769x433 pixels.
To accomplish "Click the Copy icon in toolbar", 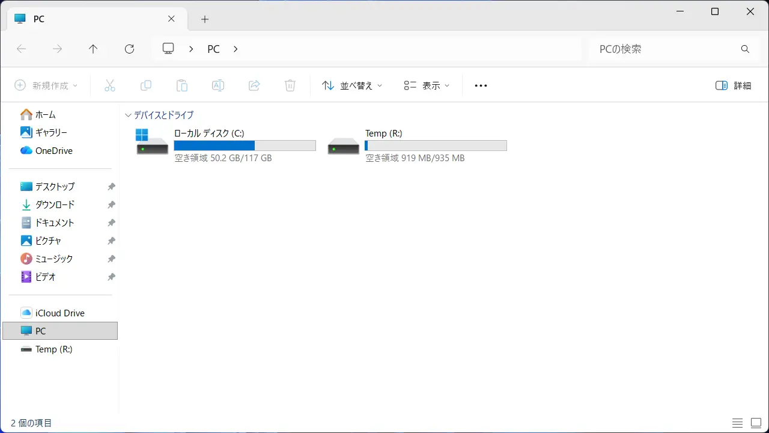I will coord(145,85).
